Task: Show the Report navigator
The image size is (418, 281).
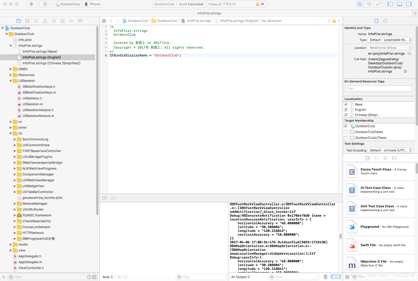Action: [80, 21]
